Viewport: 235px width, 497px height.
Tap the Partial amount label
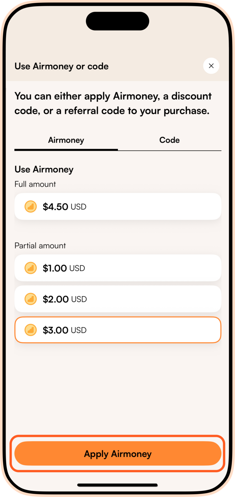pyautogui.click(x=40, y=246)
